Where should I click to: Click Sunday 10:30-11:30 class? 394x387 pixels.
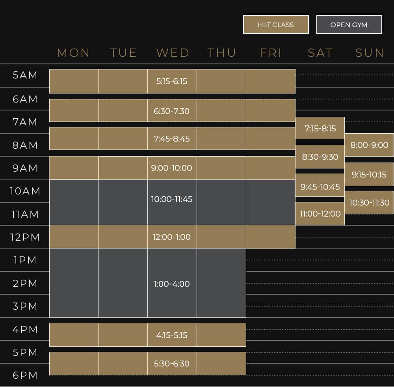coord(369,203)
